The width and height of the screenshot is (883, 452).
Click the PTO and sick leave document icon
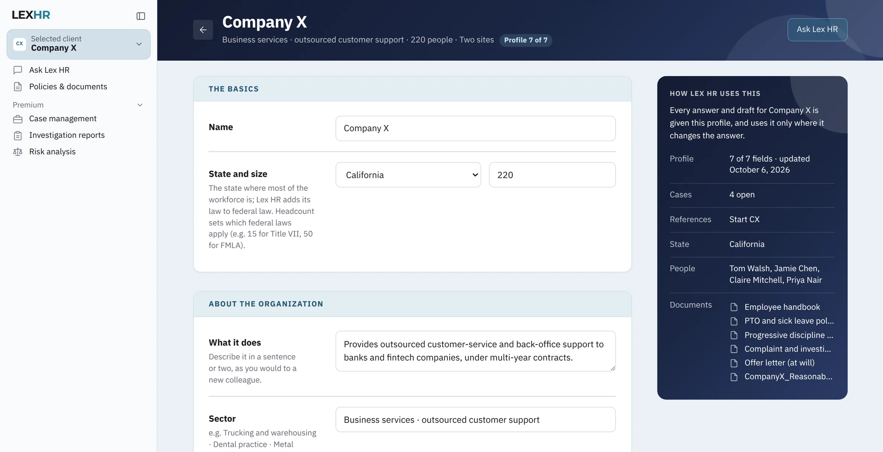(734, 321)
